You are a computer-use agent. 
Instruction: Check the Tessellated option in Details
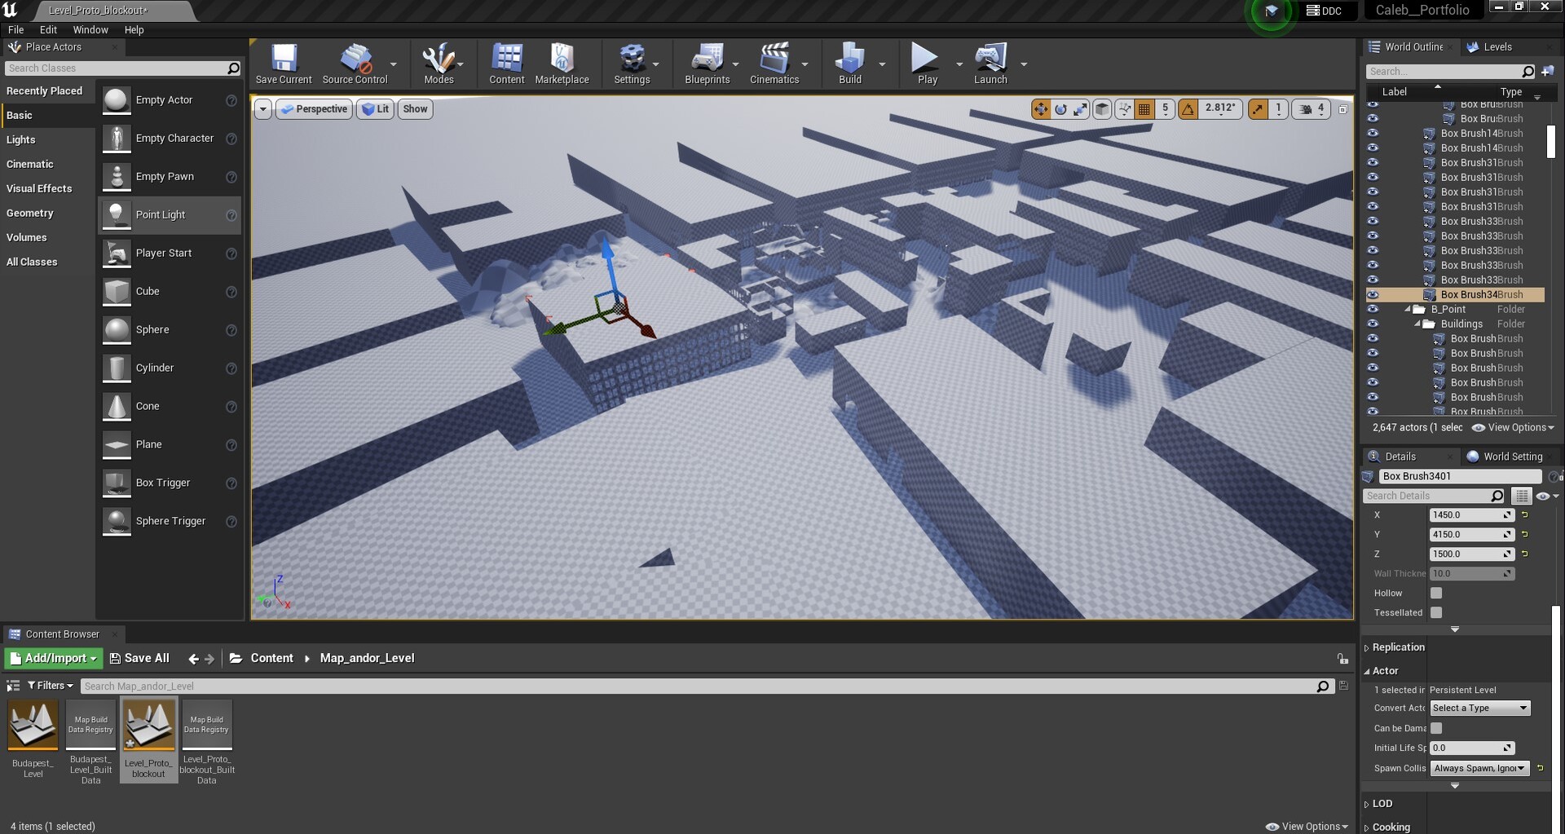(x=1436, y=612)
